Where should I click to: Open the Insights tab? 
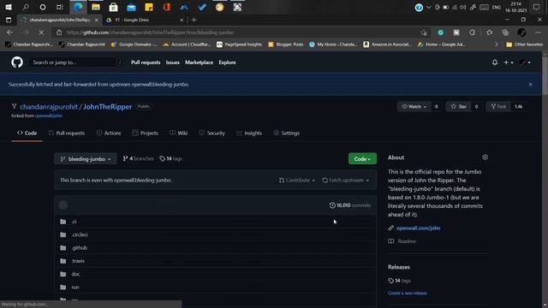click(249, 133)
